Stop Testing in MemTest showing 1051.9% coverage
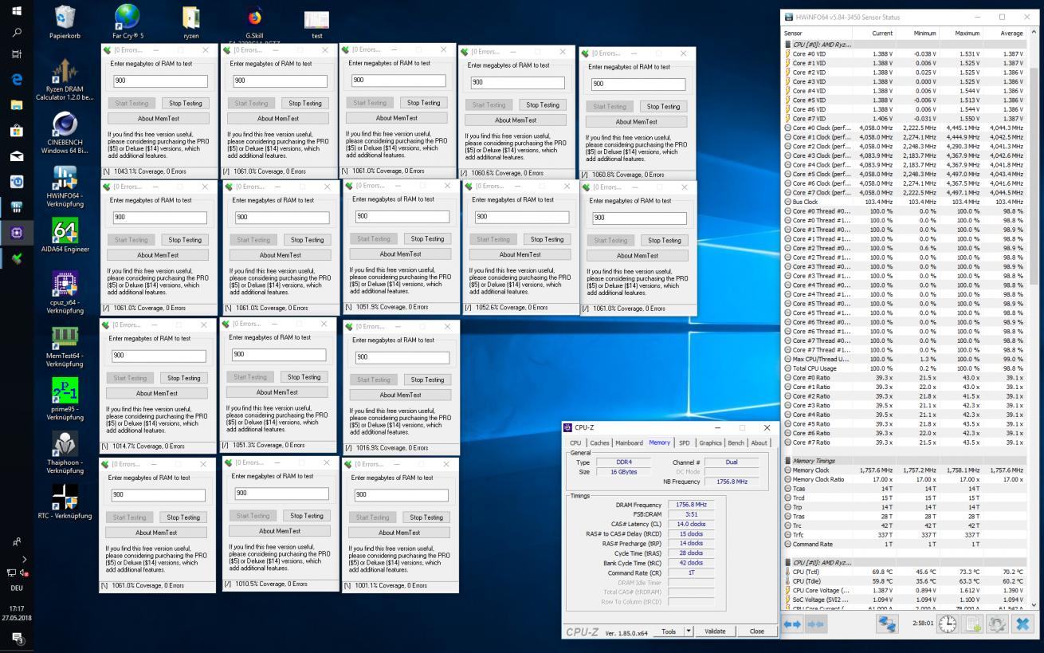 pyautogui.click(x=427, y=238)
